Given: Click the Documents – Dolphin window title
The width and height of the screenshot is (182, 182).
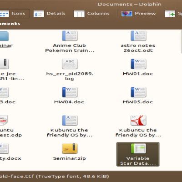Looking at the screenshot, I should (x=130, y=4).
